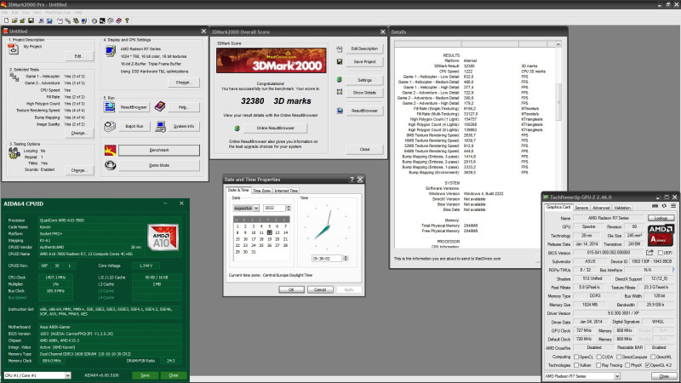This screenshot has width=681, height=383.
Task: Click OK in Date and Time Properties
Action: point(291,289)
